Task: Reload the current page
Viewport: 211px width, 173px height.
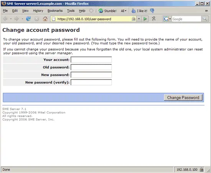Action: click(28, 19)
